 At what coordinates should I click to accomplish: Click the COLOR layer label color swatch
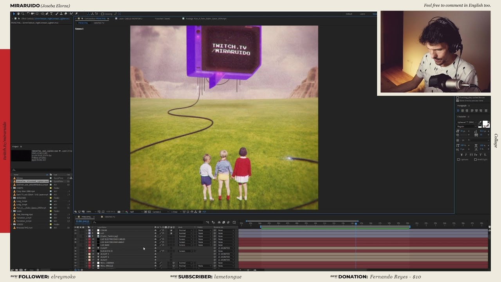[x=90, y=230]
